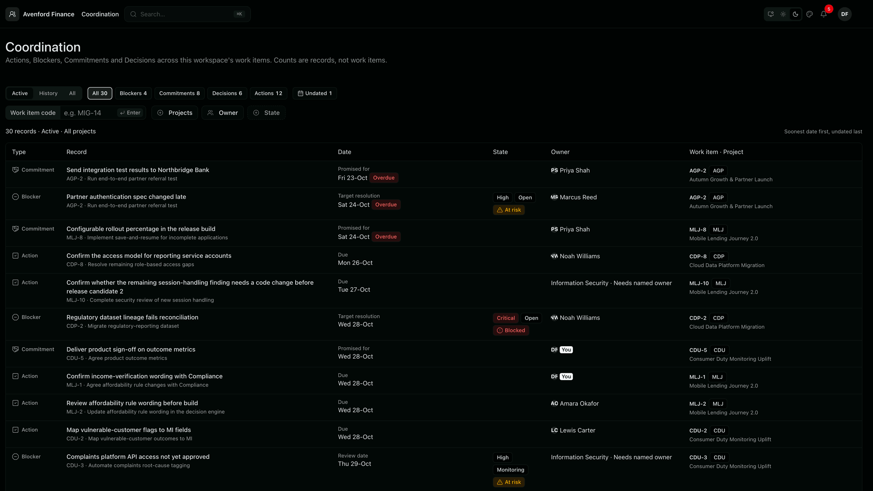The image size is (873, 491).
Task: Select the History view tab
Action: (x=48, y=93)
